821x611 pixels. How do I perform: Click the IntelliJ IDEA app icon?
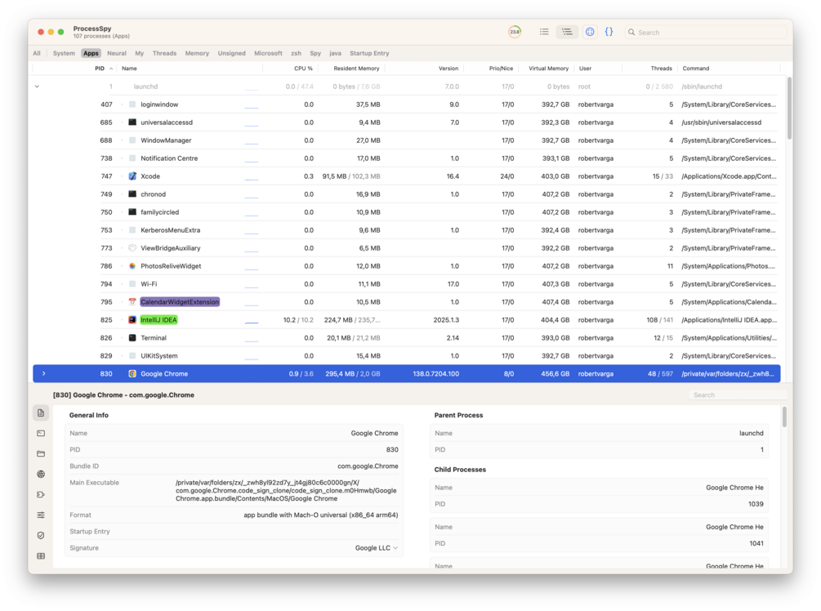pos(132,320)
